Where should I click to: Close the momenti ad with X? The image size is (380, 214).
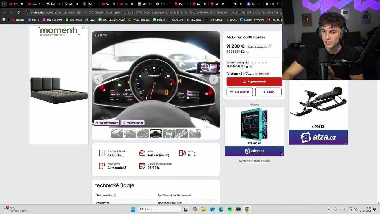(x=87, y=28)
